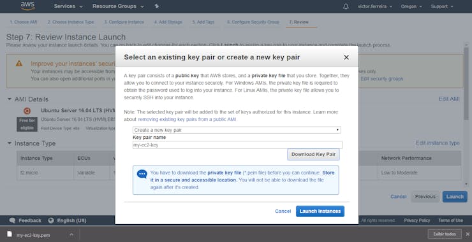Close the key pair dialog with X

pyautogui.click(x=346, y=57)
